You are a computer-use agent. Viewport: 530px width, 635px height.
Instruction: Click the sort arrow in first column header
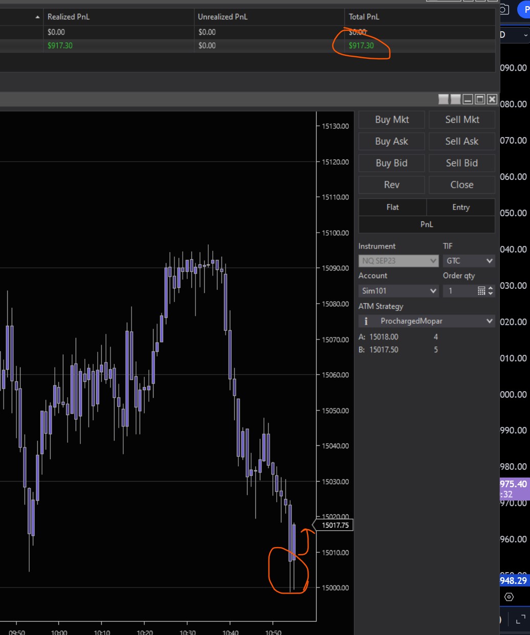37,17
